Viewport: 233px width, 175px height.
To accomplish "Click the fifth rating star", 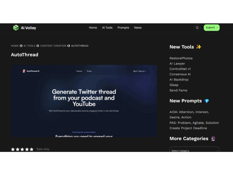I will 31,149.
